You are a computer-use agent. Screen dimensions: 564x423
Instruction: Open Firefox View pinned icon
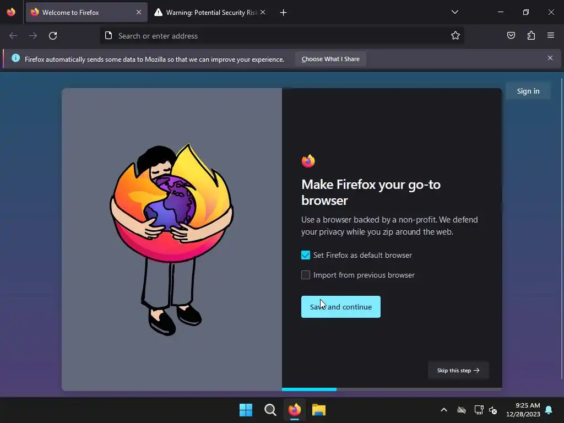[x=11, y=12]
